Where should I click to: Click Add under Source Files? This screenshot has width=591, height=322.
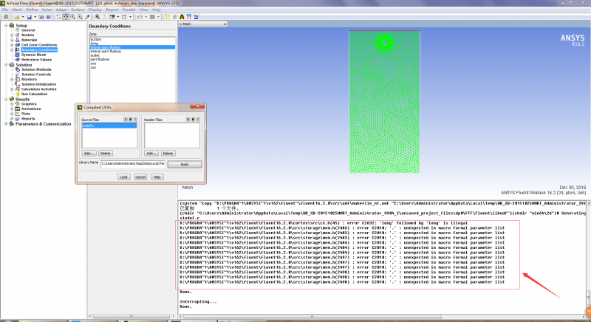click(89, 153)
